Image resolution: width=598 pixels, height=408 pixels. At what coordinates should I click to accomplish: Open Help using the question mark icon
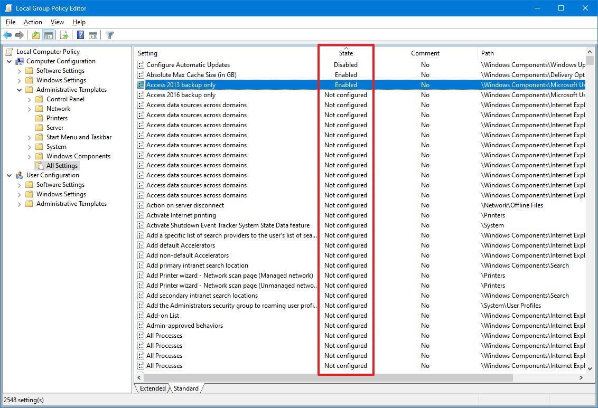tap(80, 35)
